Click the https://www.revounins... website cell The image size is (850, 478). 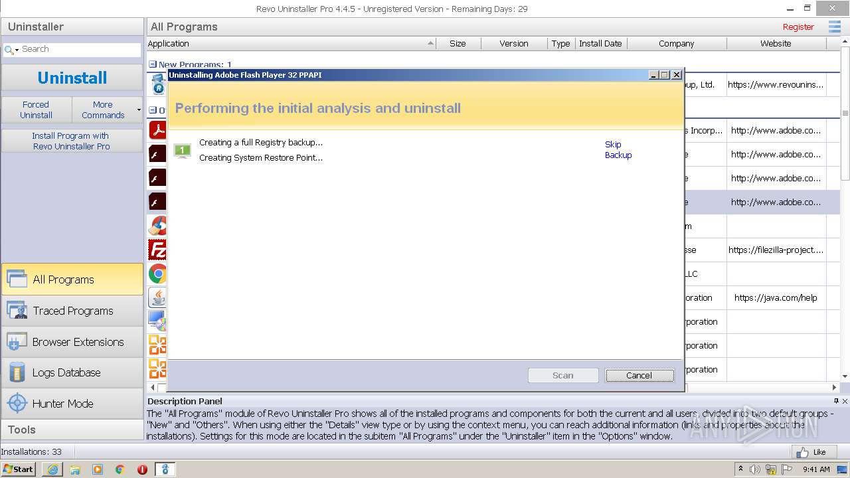(776, 84)
